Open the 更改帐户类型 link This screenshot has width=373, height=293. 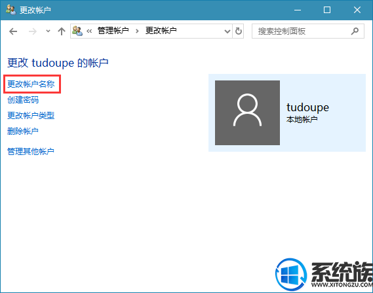click(x=31, y=116)
